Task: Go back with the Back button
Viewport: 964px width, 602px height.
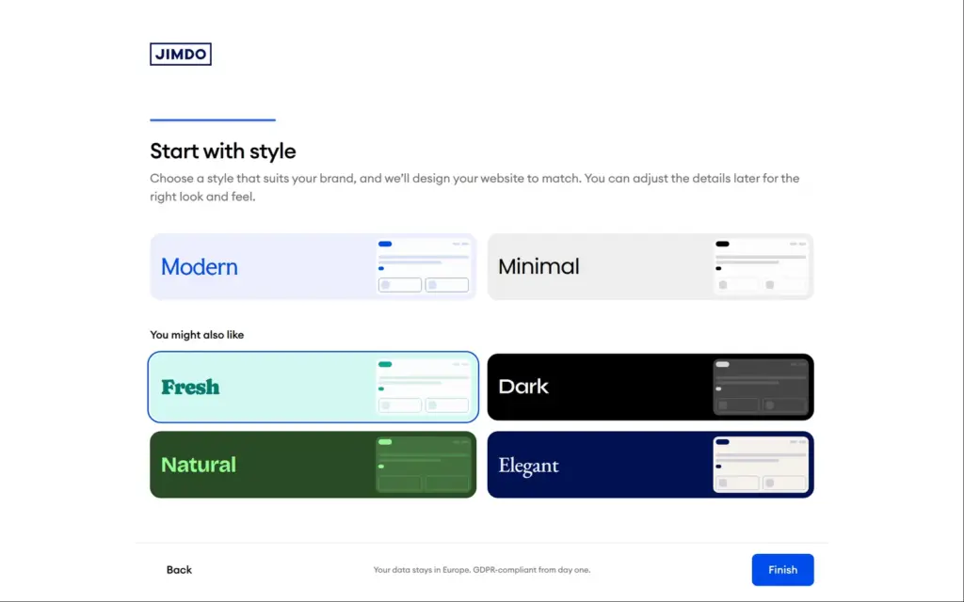Action: click(179, 570)
